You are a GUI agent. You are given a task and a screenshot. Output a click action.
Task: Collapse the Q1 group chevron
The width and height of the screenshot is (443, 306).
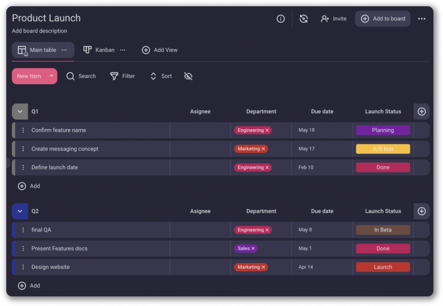tap(20, 112)
